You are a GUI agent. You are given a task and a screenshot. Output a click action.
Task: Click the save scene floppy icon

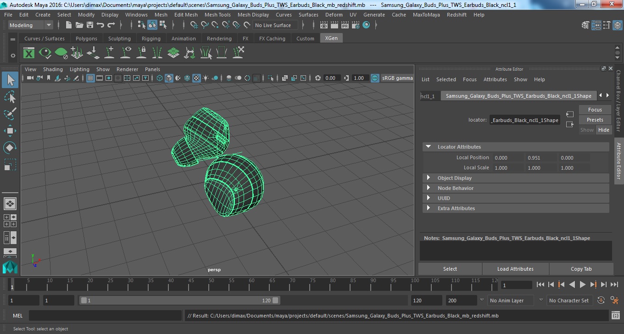point(90,25)
